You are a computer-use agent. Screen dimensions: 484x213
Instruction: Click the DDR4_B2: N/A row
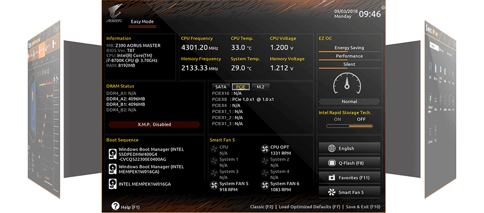pyautogui.click(x=121, y=110)
